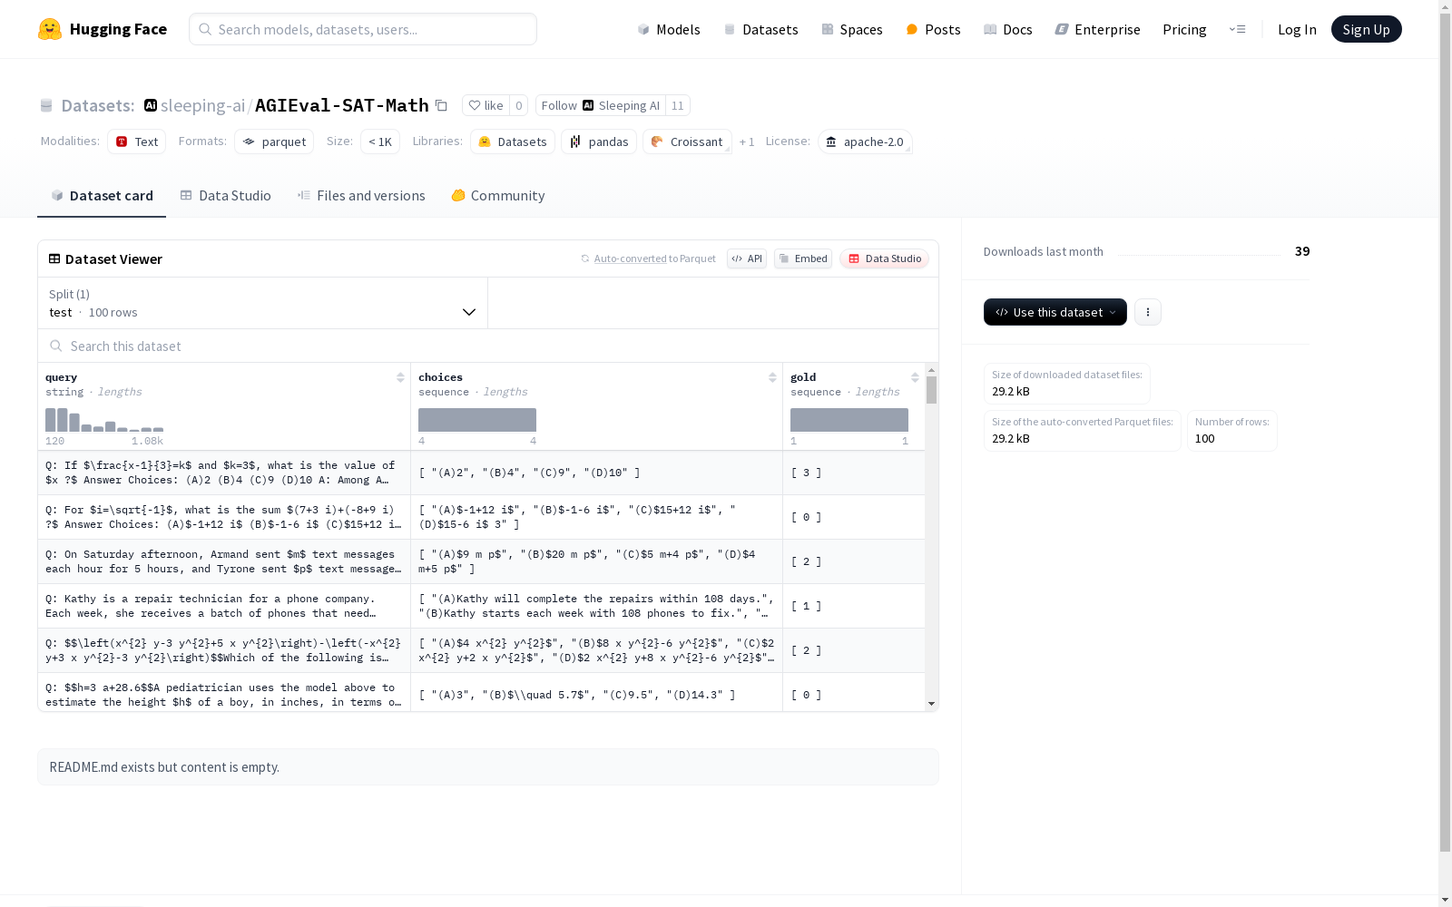The image size is (1452, 907).
Task: Click the Hugging Face logo emoji
Action: click(50, 29)
